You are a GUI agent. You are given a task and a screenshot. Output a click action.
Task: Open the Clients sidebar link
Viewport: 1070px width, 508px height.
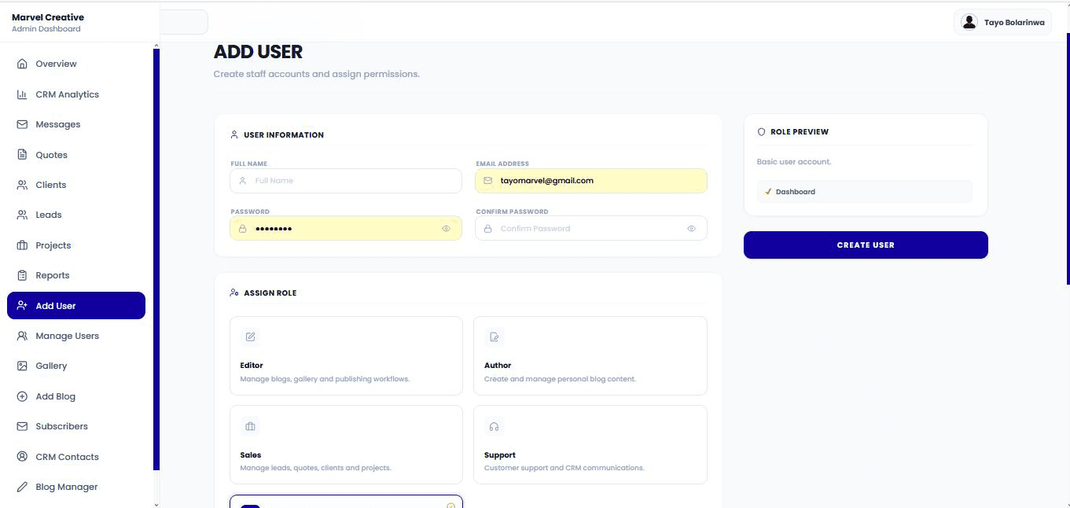pyautogui.click(x=76, y=185)
